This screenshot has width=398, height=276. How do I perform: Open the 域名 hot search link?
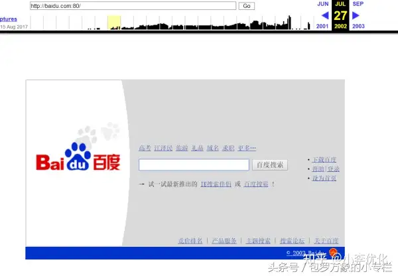213,148
